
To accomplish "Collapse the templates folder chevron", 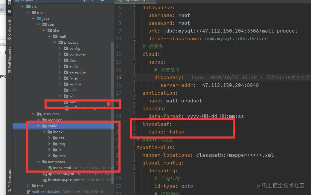I will (x=38, y=162).
